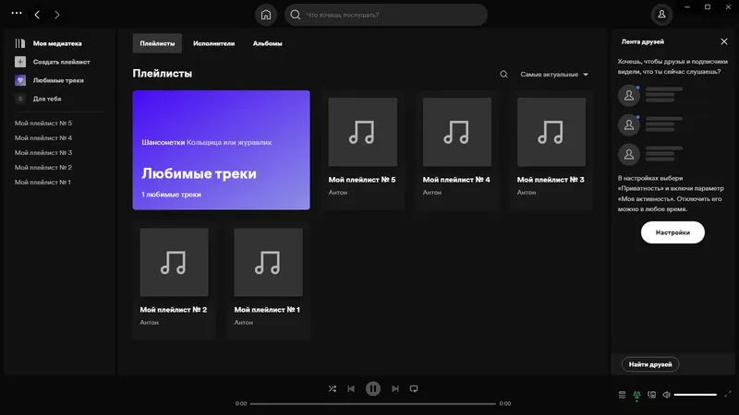The height and width of the screenshot is (415, 739).
Task: Expand the "Самые актуальные" sort dropdown
Action: pos(554,75)
